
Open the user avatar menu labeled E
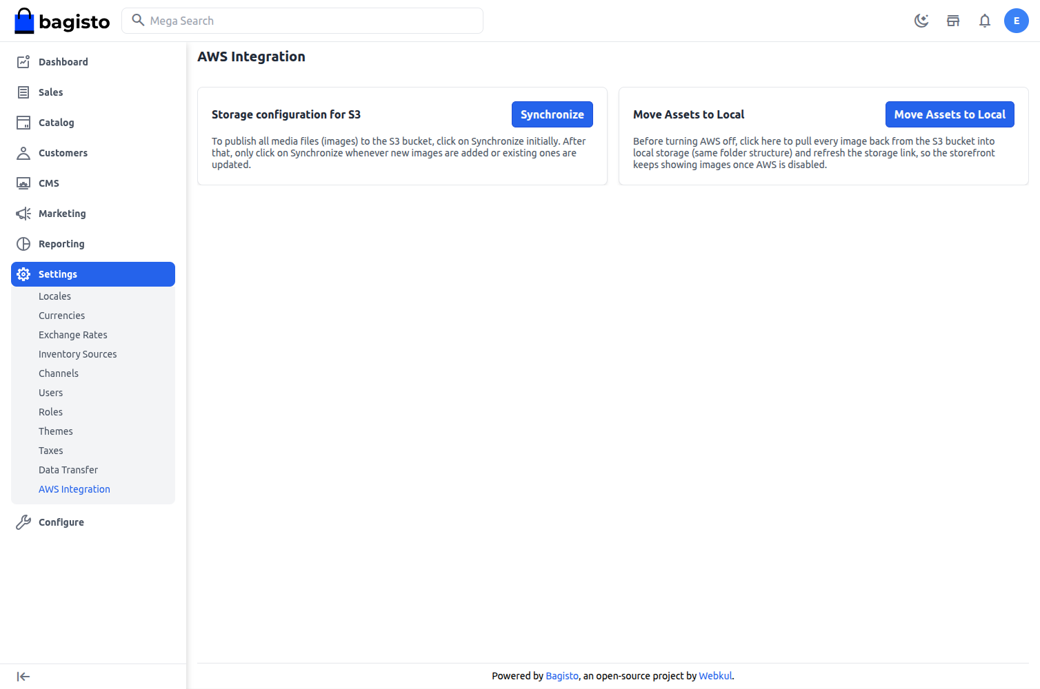(x=1017, y=21)
